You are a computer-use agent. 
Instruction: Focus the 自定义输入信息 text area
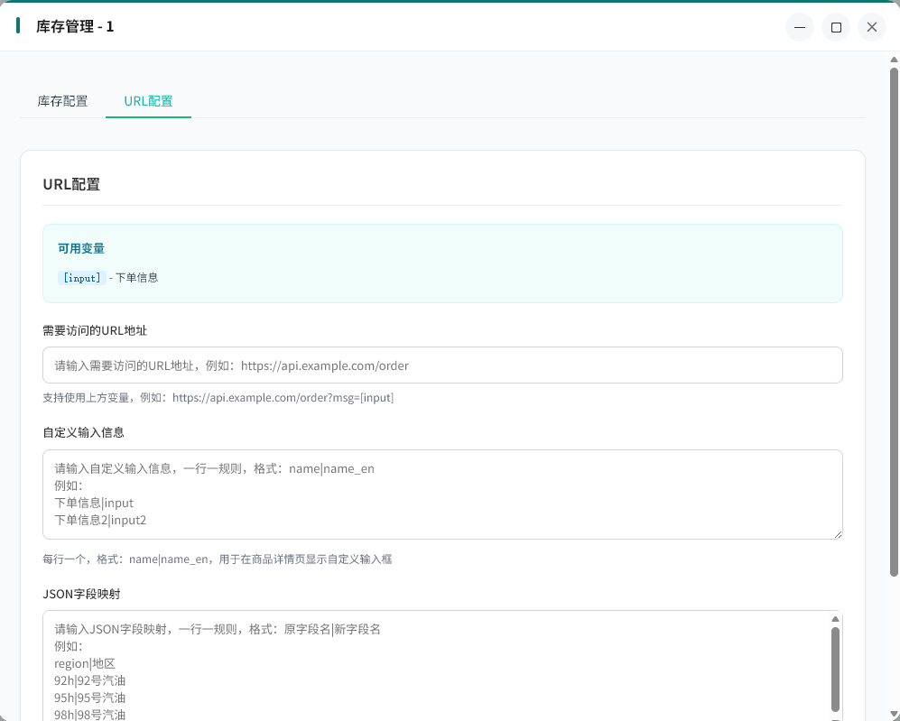(442, 495)
